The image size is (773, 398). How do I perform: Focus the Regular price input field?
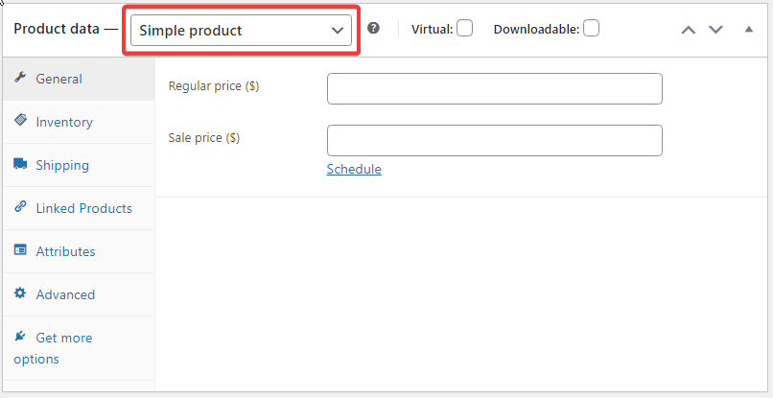point(495,89)
